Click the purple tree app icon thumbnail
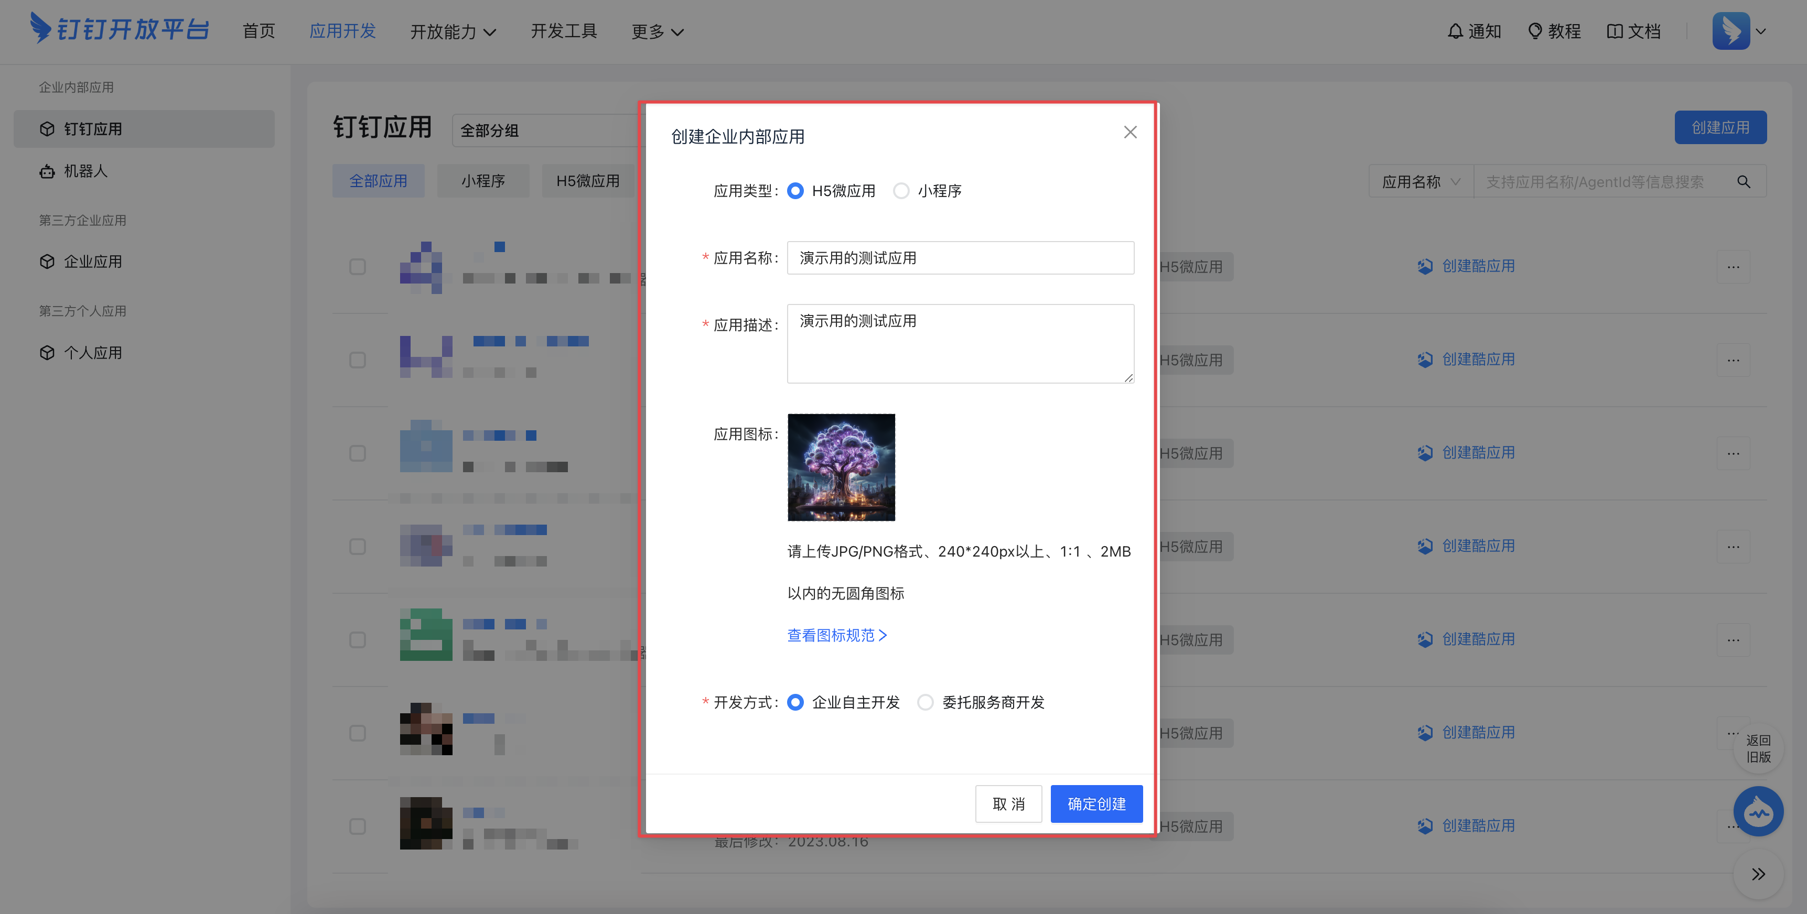Image resolution: width=1807 pixels, height=914 pixels. (841, 467)
